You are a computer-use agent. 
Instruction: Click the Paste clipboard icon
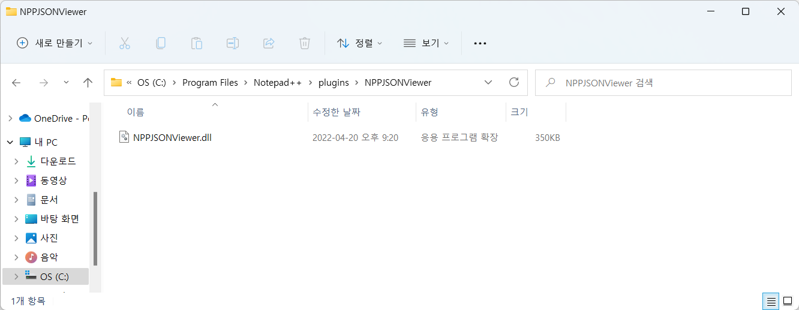point(197,43)
